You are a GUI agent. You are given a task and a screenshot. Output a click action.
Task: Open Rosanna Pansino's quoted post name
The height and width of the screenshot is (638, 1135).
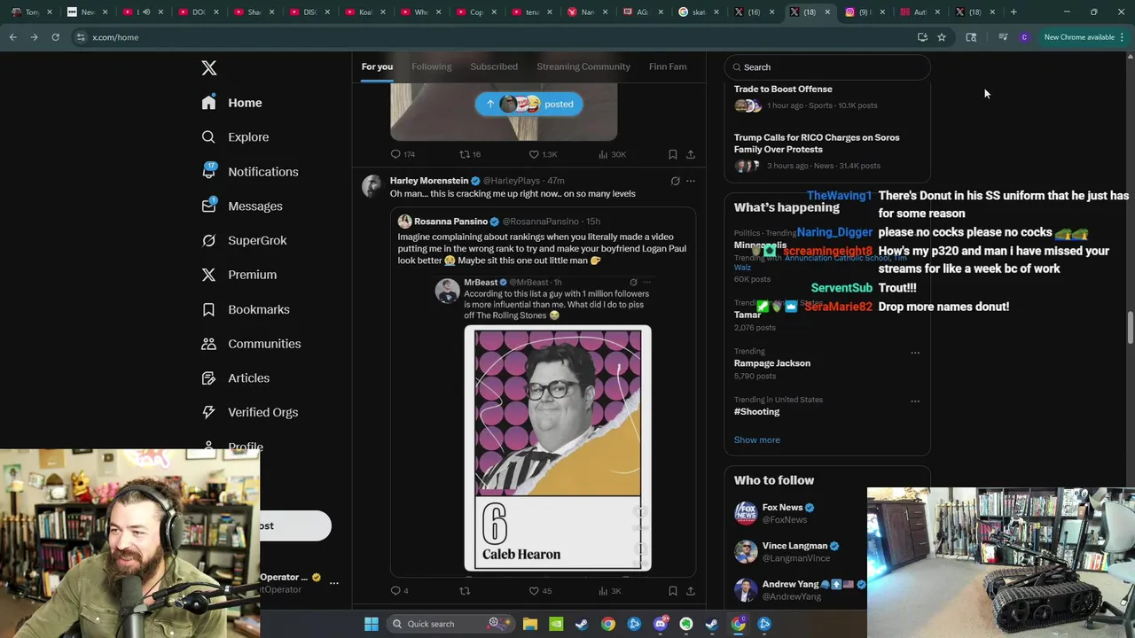(x=450, y=222)
